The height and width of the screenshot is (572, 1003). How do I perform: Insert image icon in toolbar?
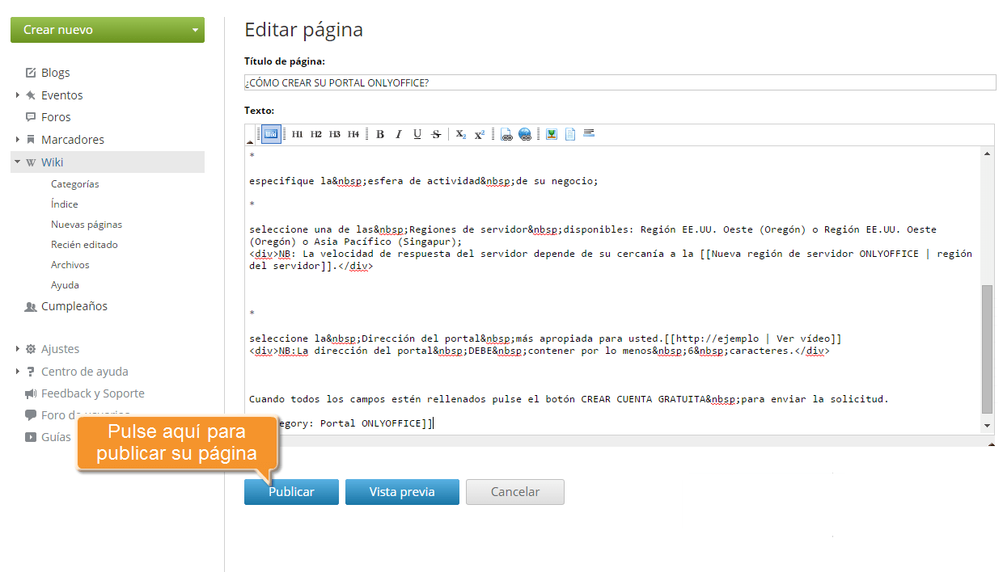point(552,134)
